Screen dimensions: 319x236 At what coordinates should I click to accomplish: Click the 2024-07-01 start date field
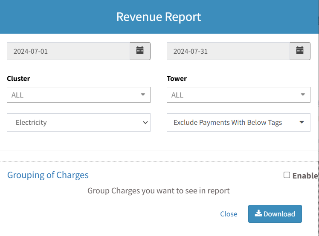point(68,51)
